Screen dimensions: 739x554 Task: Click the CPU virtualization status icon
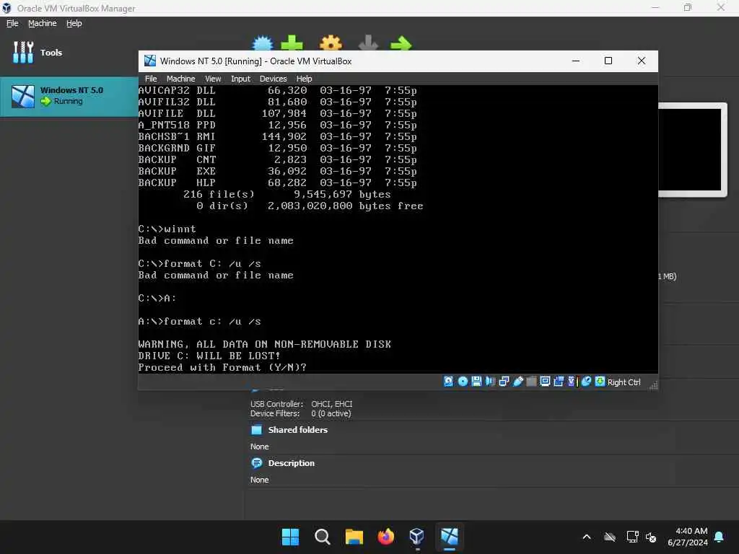(x=572, y=382)
